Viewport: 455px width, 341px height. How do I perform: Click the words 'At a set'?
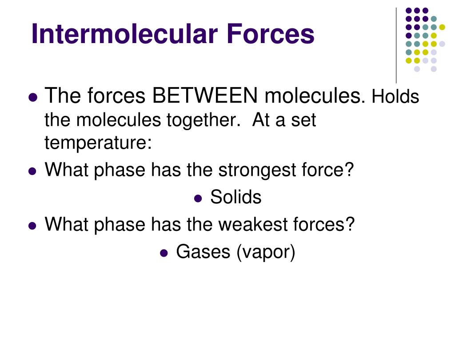(x=284, y=120)
